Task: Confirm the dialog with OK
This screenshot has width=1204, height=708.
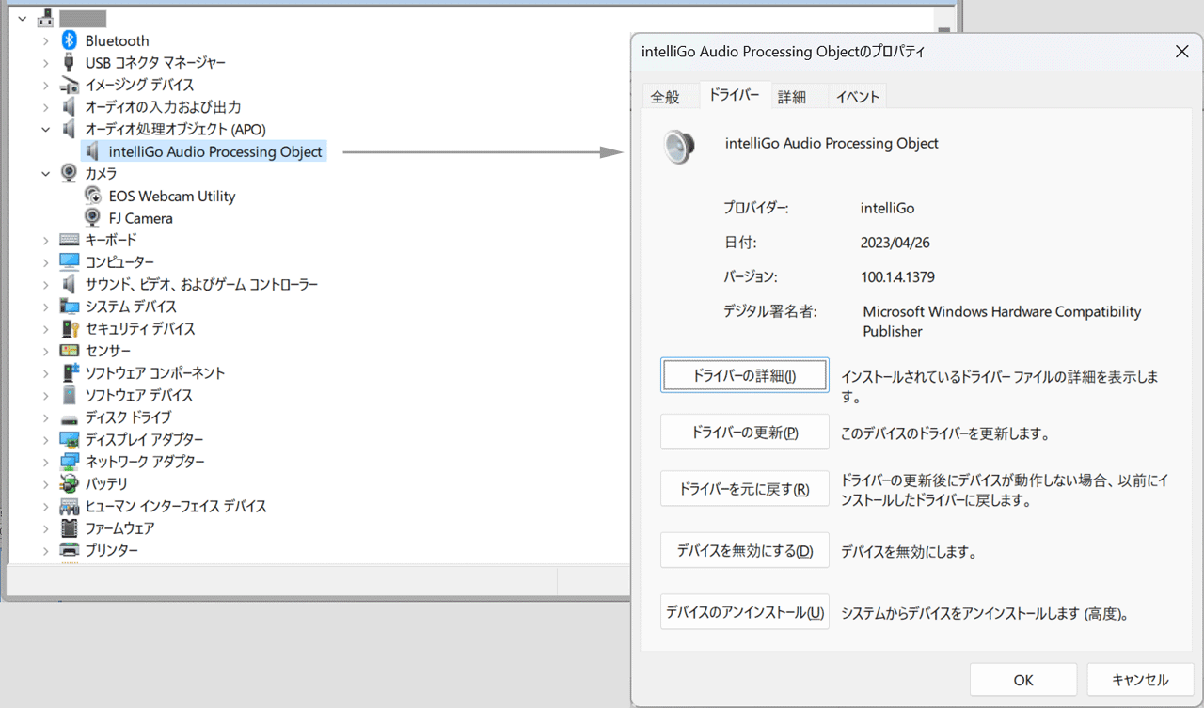Action: click(x=1023, y=680)
